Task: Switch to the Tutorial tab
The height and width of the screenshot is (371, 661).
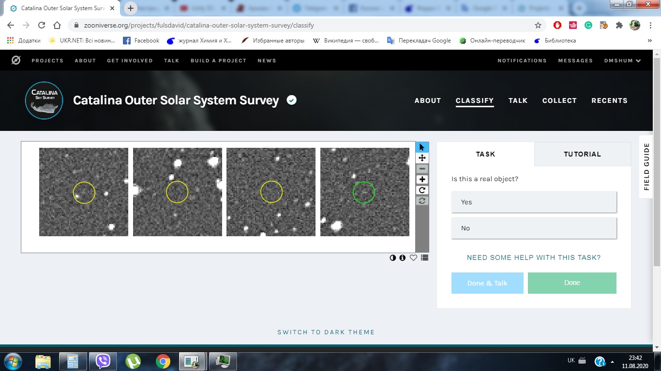Action: tap(582, 154)
